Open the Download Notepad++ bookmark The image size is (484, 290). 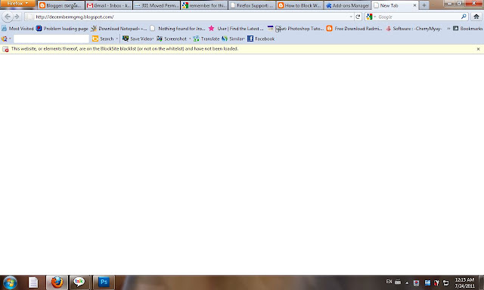point(119,29)
